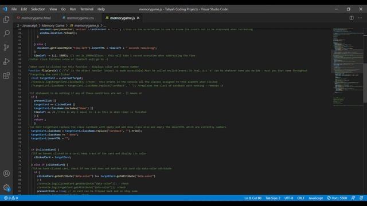Click 'Ln 9, Col 80' in status bar
This screenshot has height=206, width=367.
point(253,198)
